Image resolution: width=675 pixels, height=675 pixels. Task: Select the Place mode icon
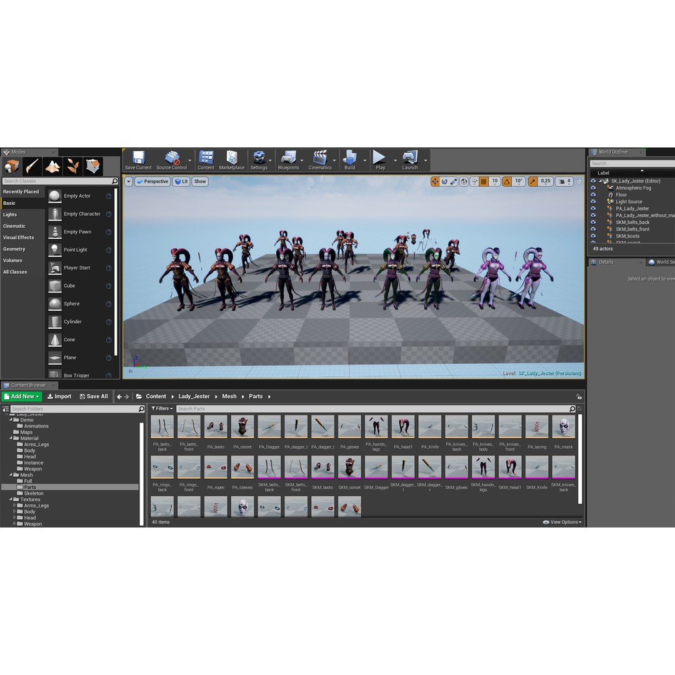coord(12,166)
